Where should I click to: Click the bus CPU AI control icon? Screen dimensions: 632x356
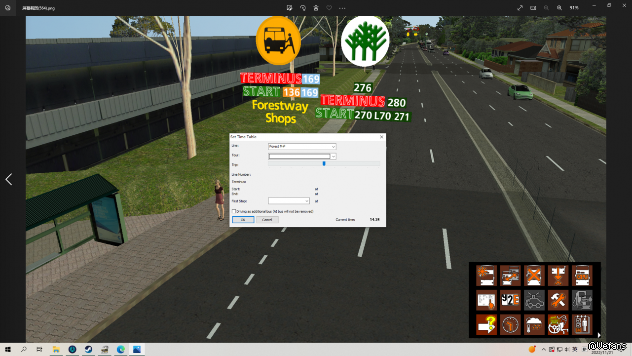(x=582, y=276)
